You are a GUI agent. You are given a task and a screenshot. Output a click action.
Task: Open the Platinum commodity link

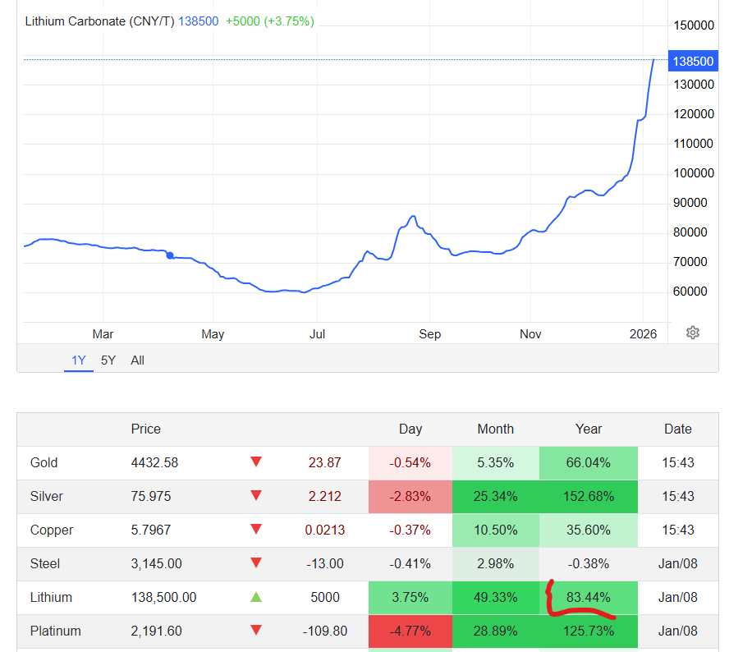click(x=55, y=631)
